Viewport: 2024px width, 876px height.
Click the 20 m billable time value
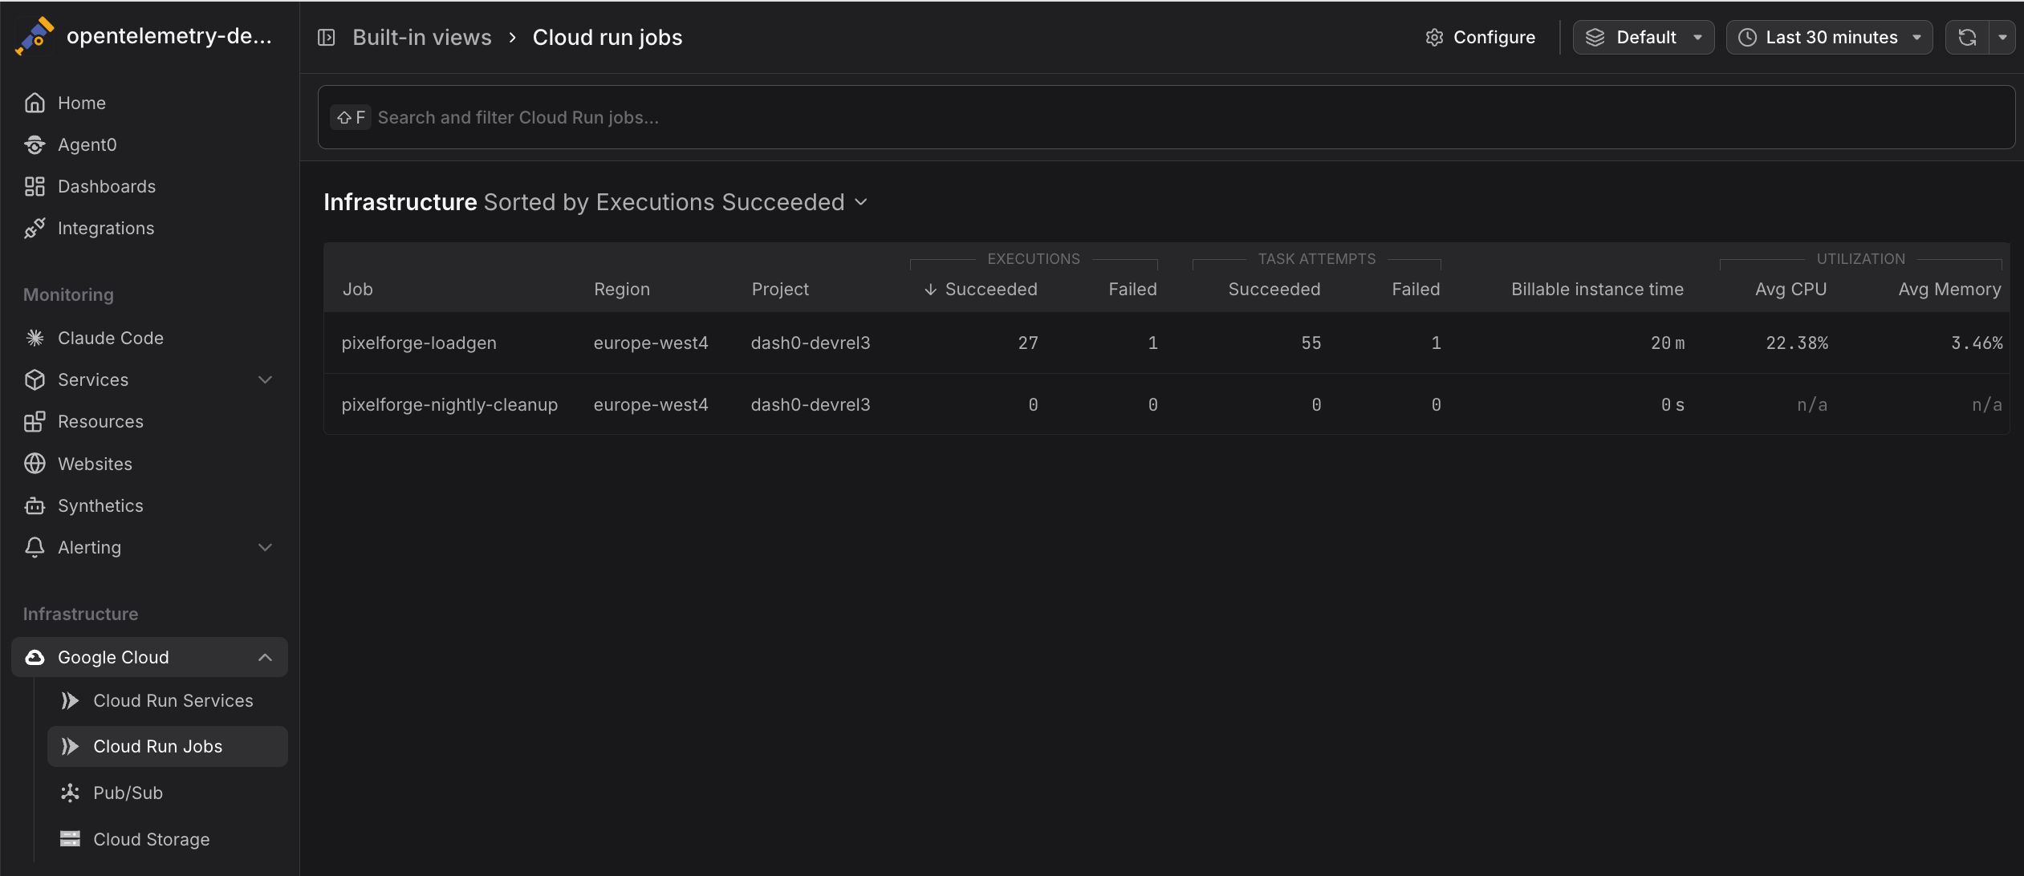(x=1668, y=343)
